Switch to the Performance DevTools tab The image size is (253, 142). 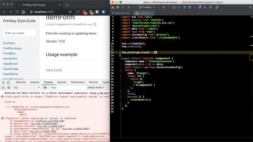[x=77, y=82]
